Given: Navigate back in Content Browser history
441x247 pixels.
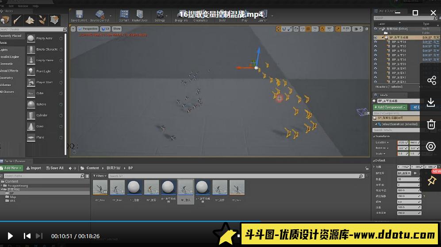Looking at the screenshot, I should (x=70, y=168).
